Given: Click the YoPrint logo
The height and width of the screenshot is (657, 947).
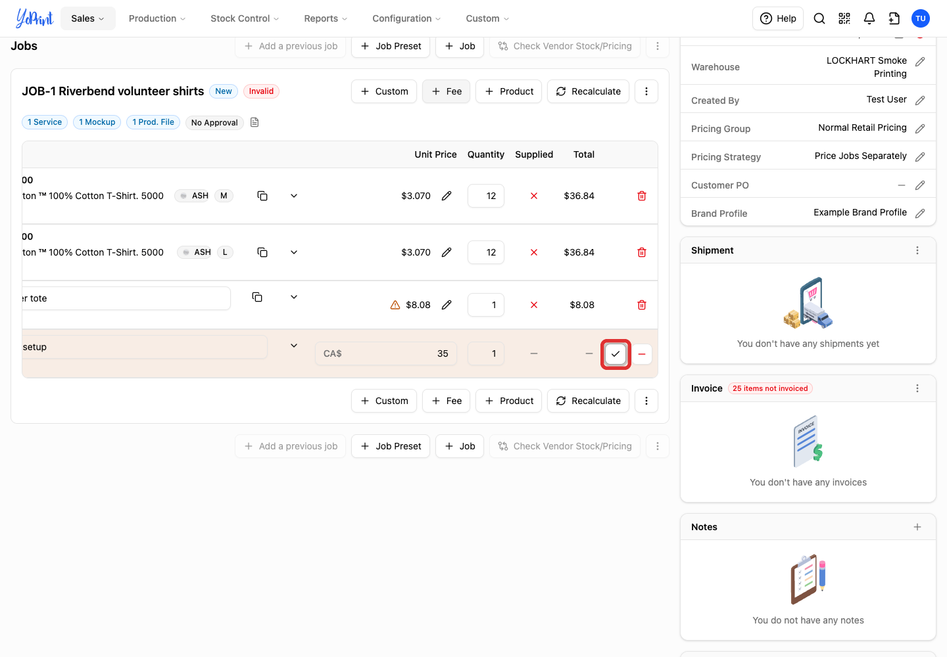Looking at the screenshot, I should (x=35, y=18).
